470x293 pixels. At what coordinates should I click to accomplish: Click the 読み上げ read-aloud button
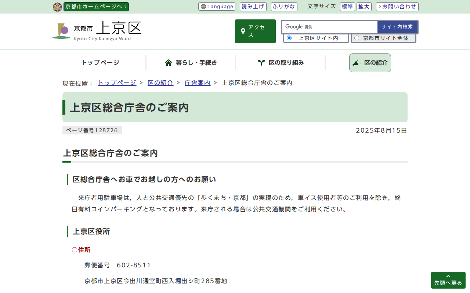point(253,7)
